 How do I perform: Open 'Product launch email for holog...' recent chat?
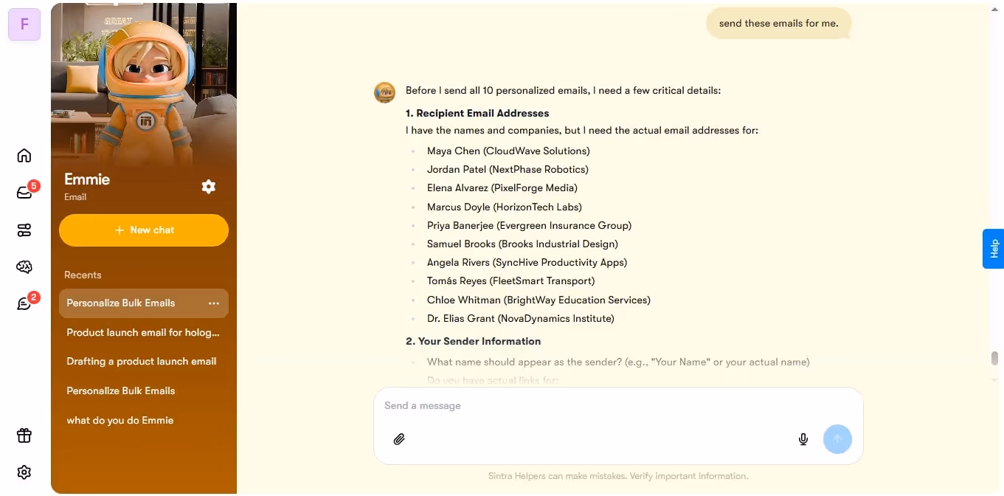[x=142, y=332]
